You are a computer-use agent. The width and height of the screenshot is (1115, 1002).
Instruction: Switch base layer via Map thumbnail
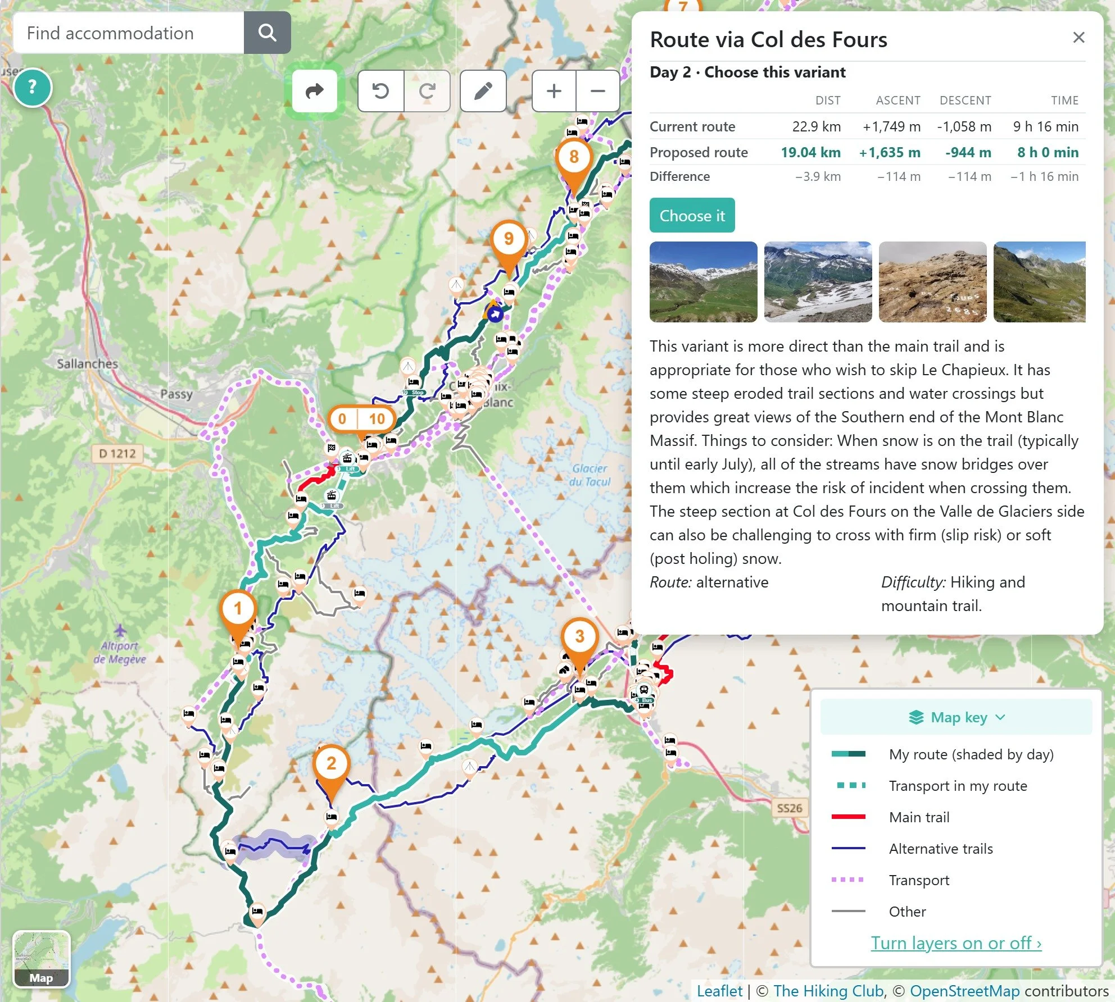[x=41, y=959]
